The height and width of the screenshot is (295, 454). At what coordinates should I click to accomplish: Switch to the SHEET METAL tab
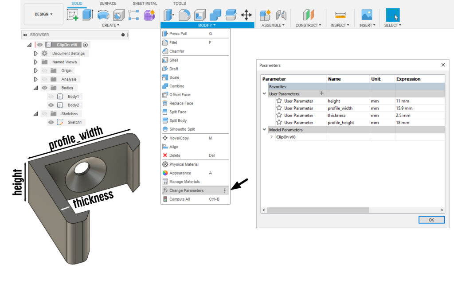[145, 4]
